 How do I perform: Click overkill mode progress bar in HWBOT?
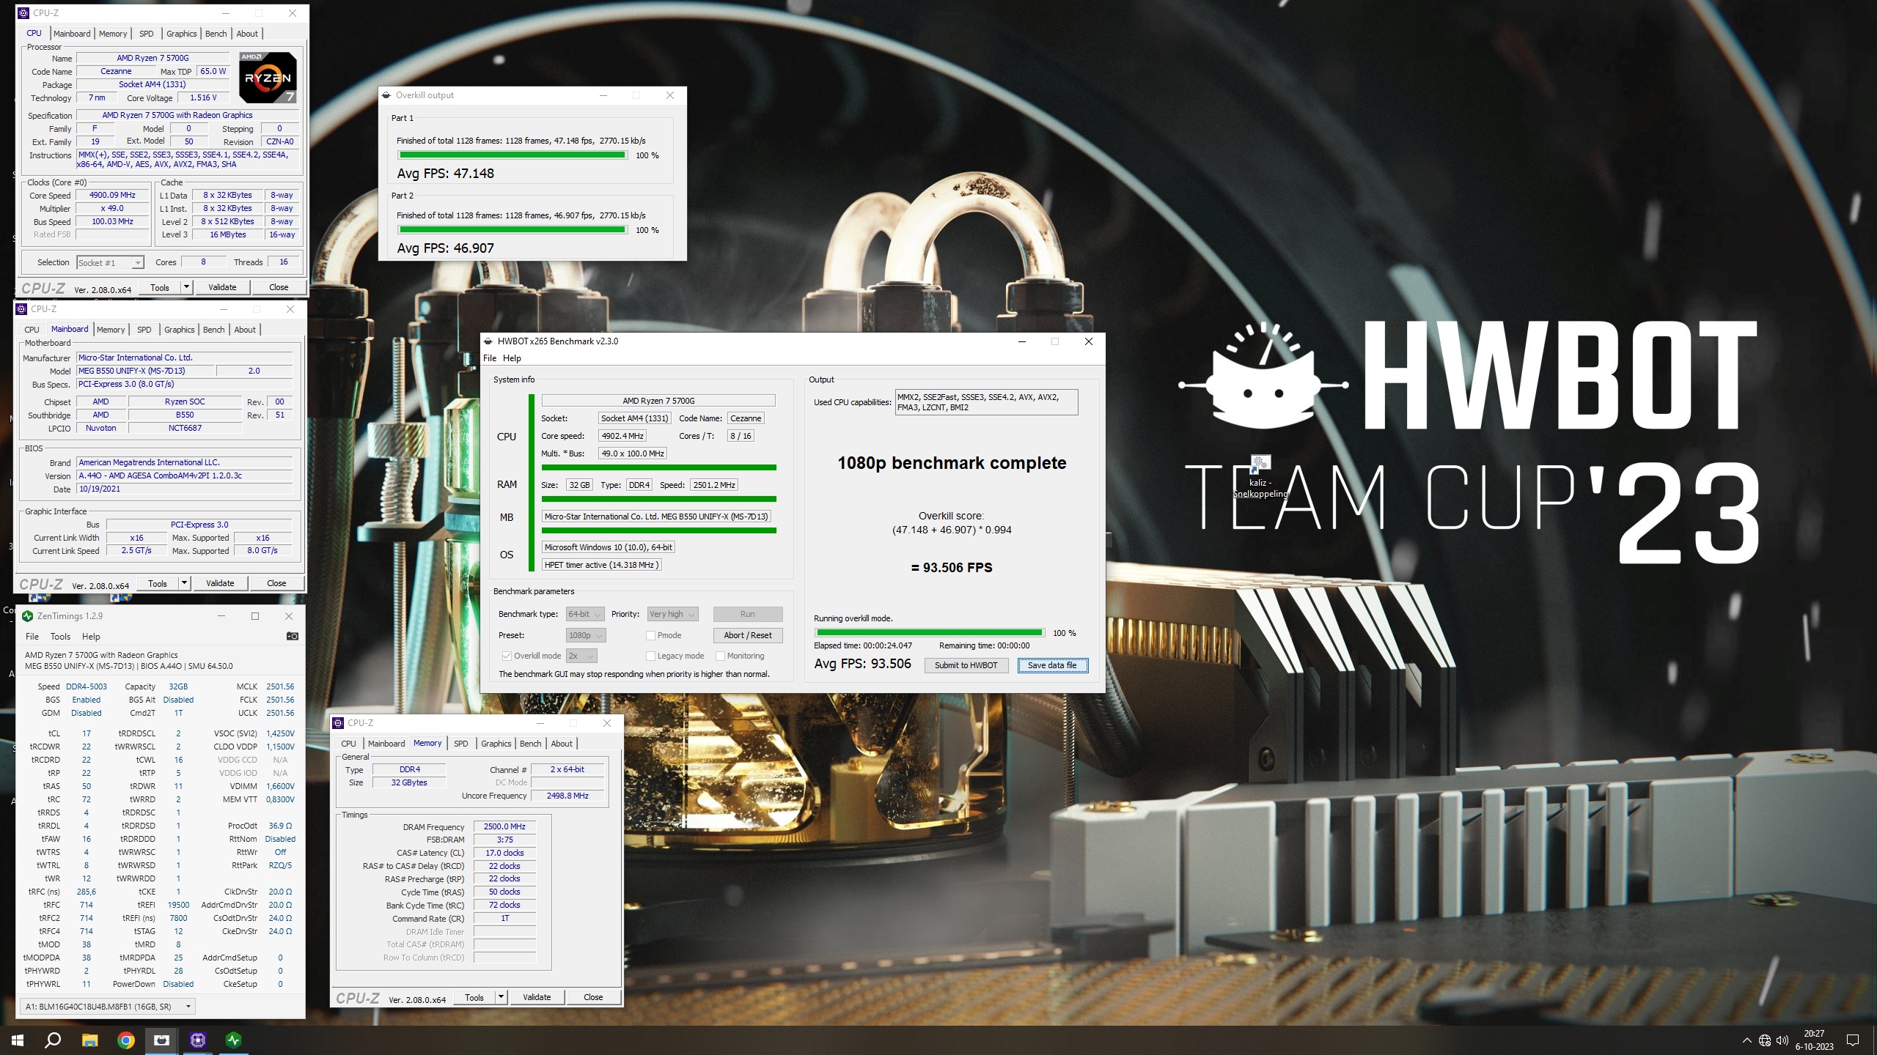[930, 632]
